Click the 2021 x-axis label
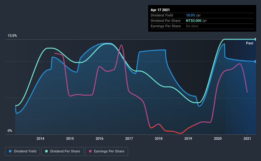 [247, 138]
